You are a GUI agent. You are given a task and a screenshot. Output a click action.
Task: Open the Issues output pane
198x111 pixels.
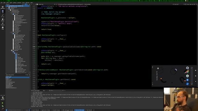[27, 110]
